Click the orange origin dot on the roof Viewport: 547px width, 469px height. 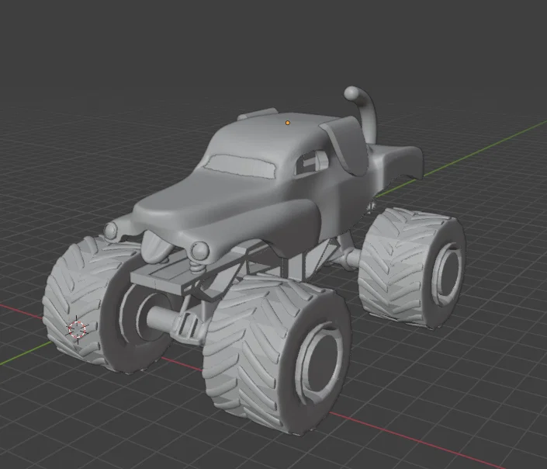tap(287, 123)
